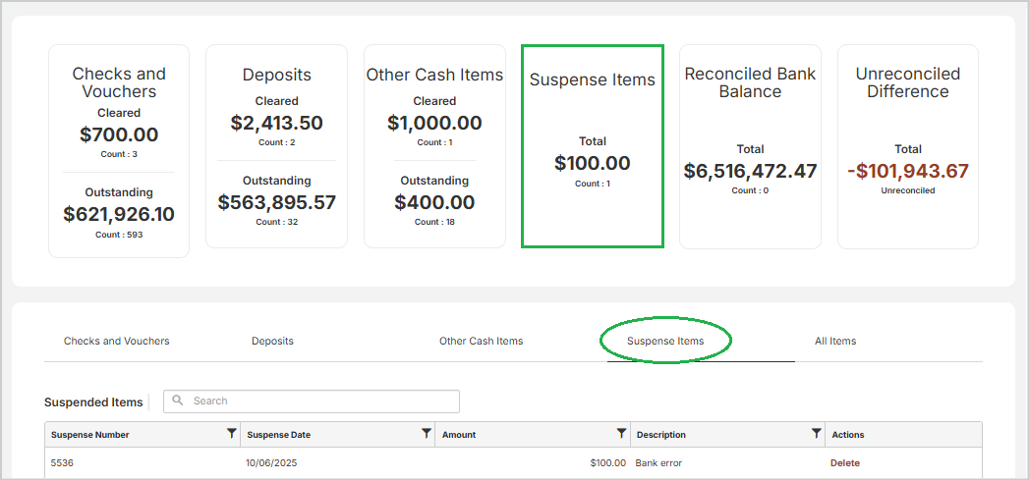The height and width of the screenshot is (480, 1029).
Task: Open the Suspense Date column filter
Action: pyautogui.click(x=427, y=434)
